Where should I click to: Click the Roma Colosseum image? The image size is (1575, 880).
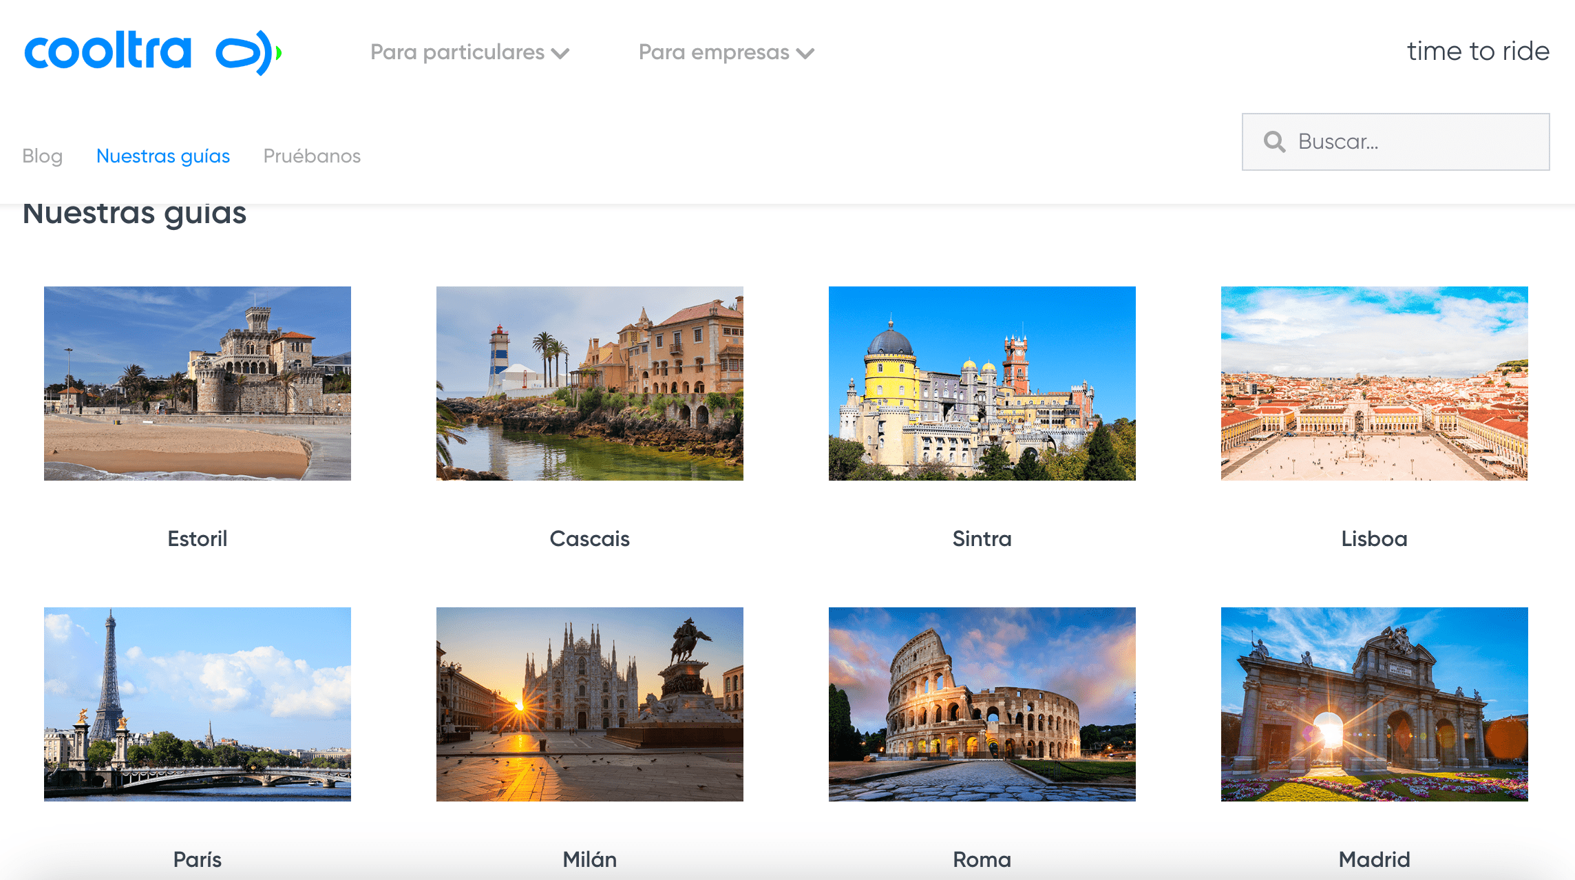(982, 704)
